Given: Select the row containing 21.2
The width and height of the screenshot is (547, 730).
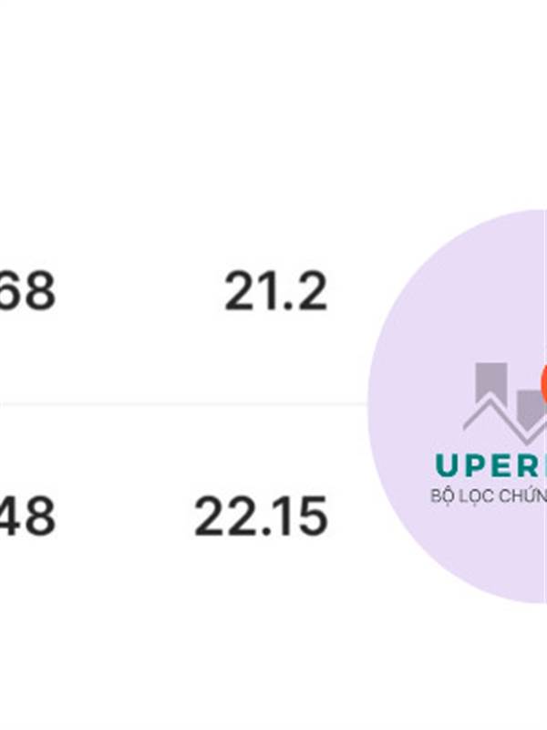Looking at the screenshot, I should point(184,292).
